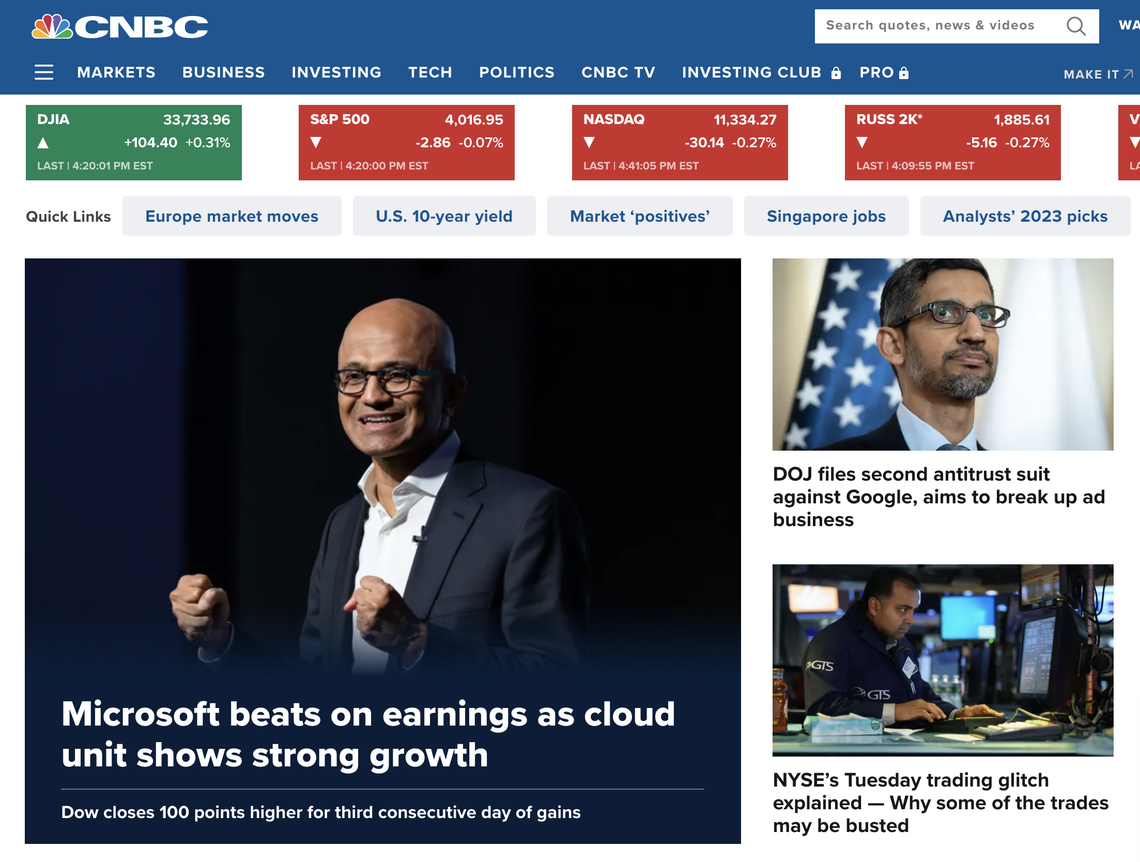Click the RUSS 2K down arrow indicator
This screenshot has height=862, width=1140.
click(862, 143)
